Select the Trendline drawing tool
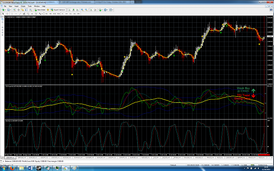This screenshot has height=171, width=274. pyautogui.click(x=20, y=14)
